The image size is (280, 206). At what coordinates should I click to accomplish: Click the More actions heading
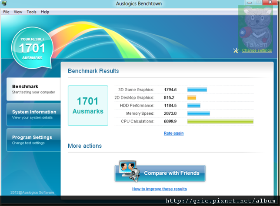pyautogui.click(x=85, y=146)
